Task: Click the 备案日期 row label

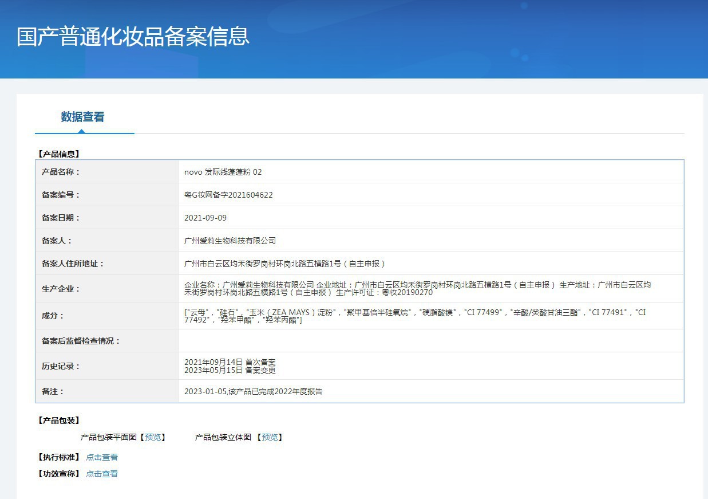Action: pyautogui.click(x=61, y=218)
